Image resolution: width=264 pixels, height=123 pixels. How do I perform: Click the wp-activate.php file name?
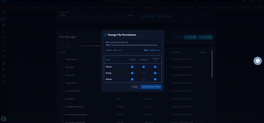(x=72, y=91)
